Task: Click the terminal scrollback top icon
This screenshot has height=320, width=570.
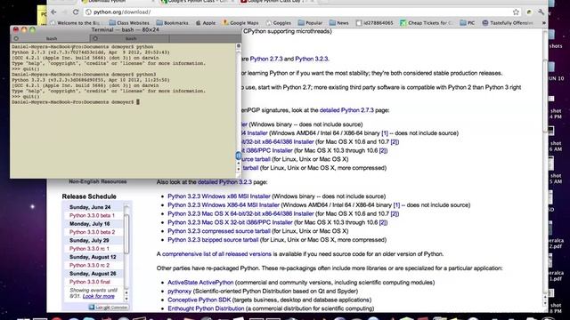Action: pyautogui.click(x=239, y=46)
